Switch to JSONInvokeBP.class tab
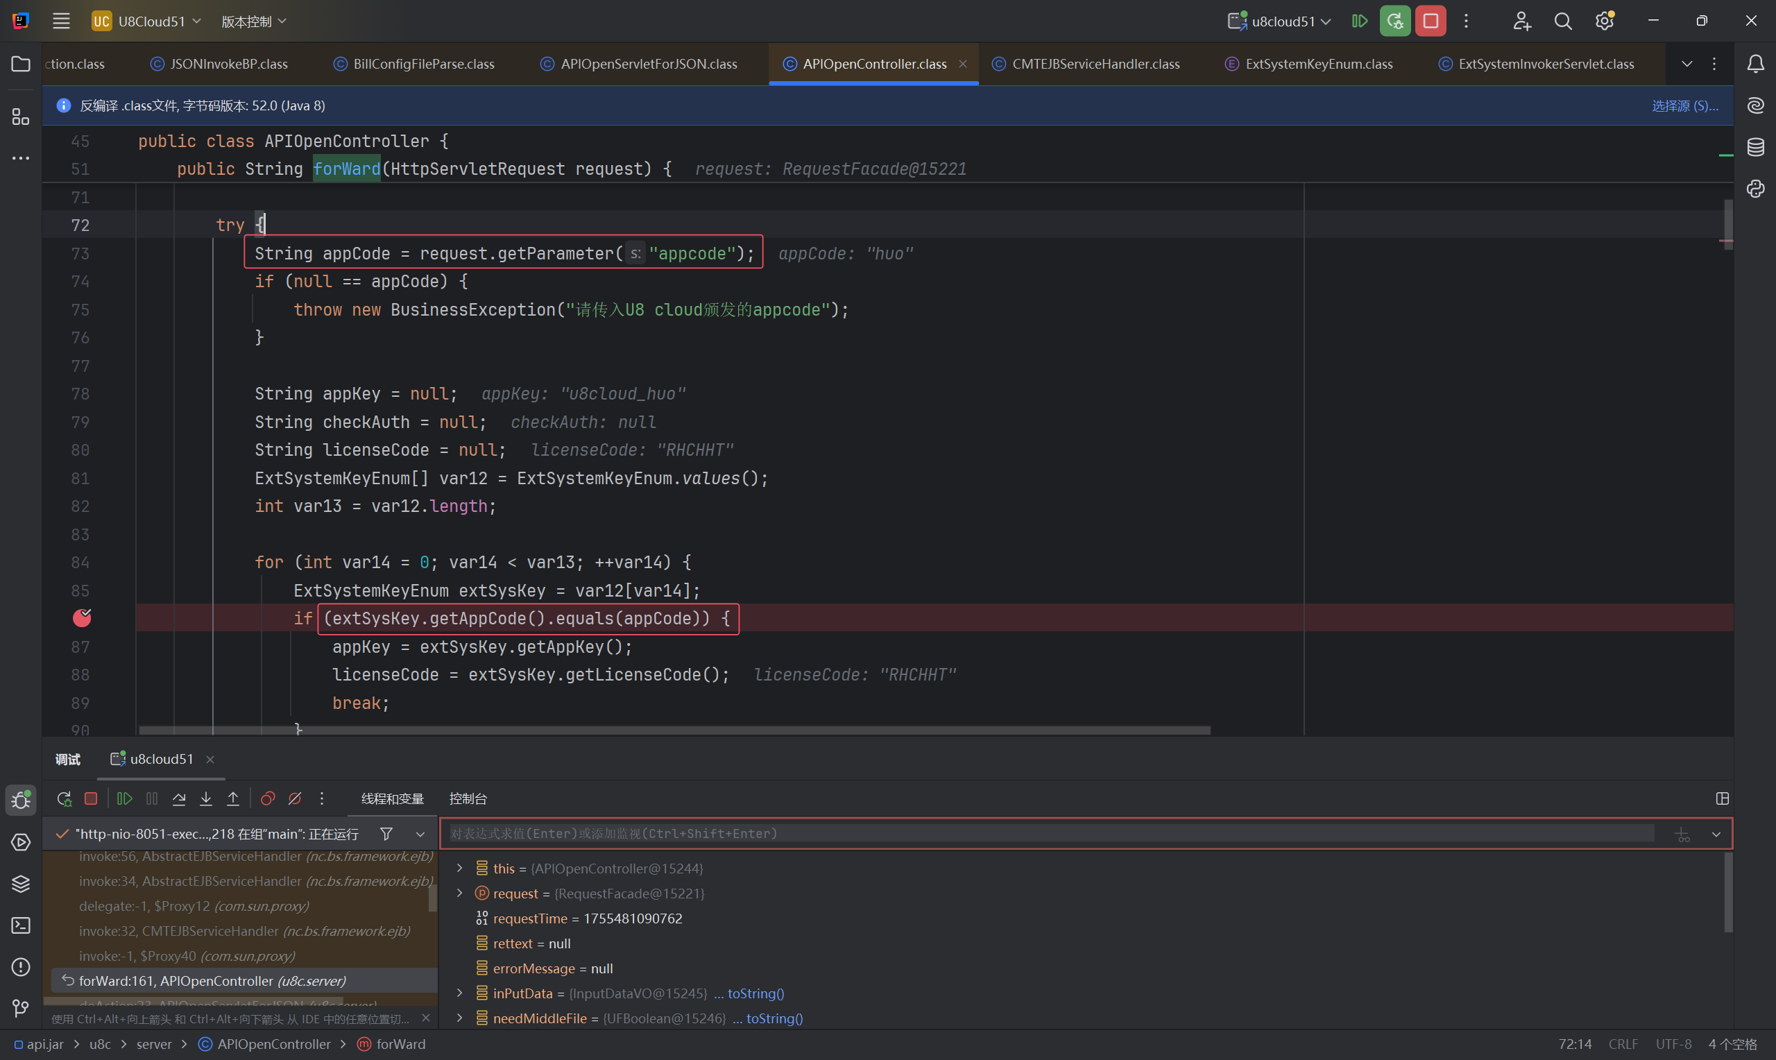 click(x=219, y=65)
